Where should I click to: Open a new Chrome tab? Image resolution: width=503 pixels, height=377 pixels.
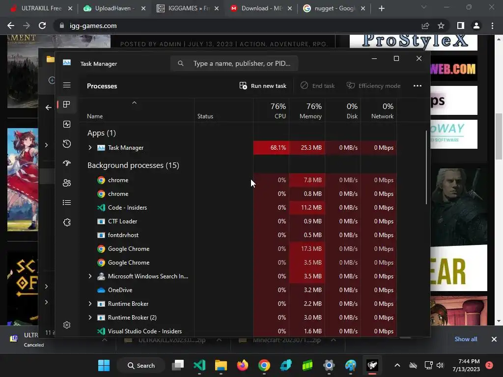tap(381, 8)
